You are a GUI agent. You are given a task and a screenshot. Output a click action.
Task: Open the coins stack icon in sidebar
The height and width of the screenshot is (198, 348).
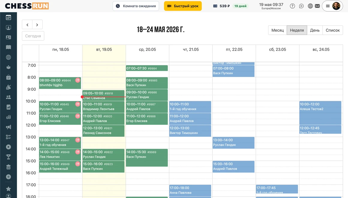coord(8,117)
